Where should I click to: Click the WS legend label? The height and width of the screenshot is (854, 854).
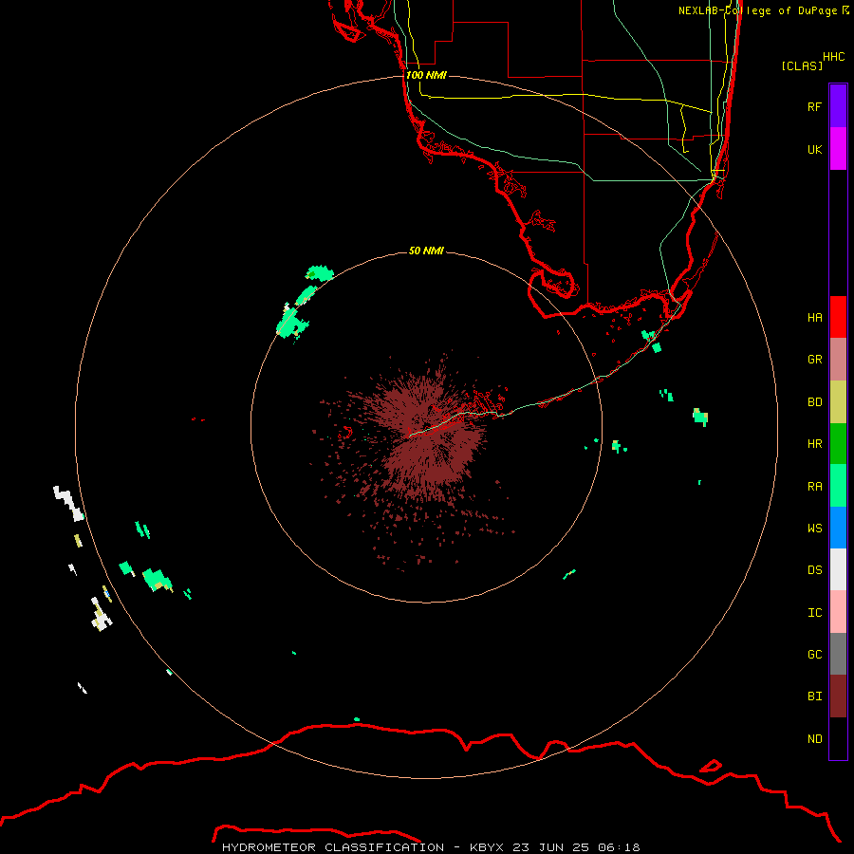(x=814, y=528)
